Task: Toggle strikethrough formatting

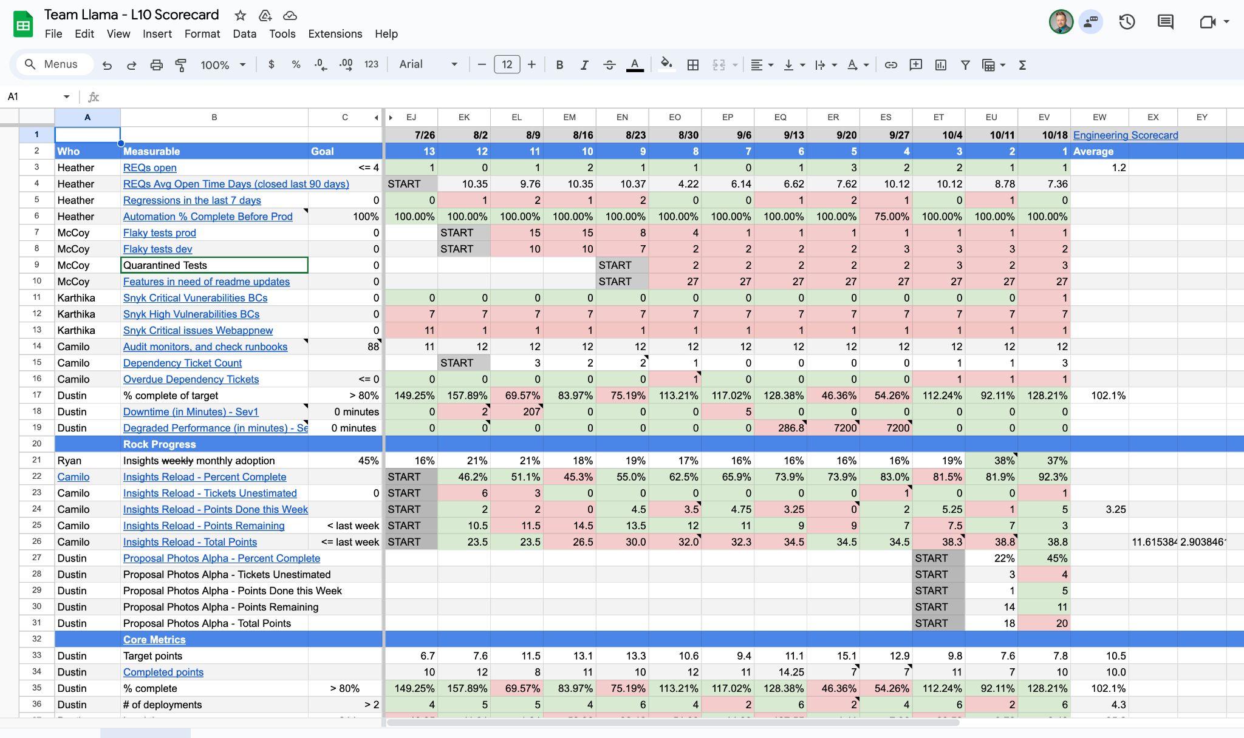Action: 609,65
